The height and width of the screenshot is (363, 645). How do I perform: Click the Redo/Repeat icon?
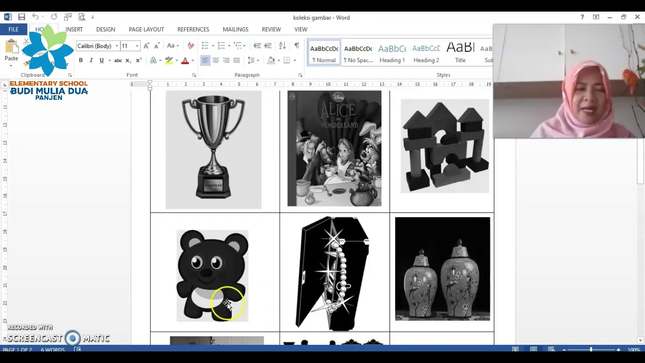(54, 17)
